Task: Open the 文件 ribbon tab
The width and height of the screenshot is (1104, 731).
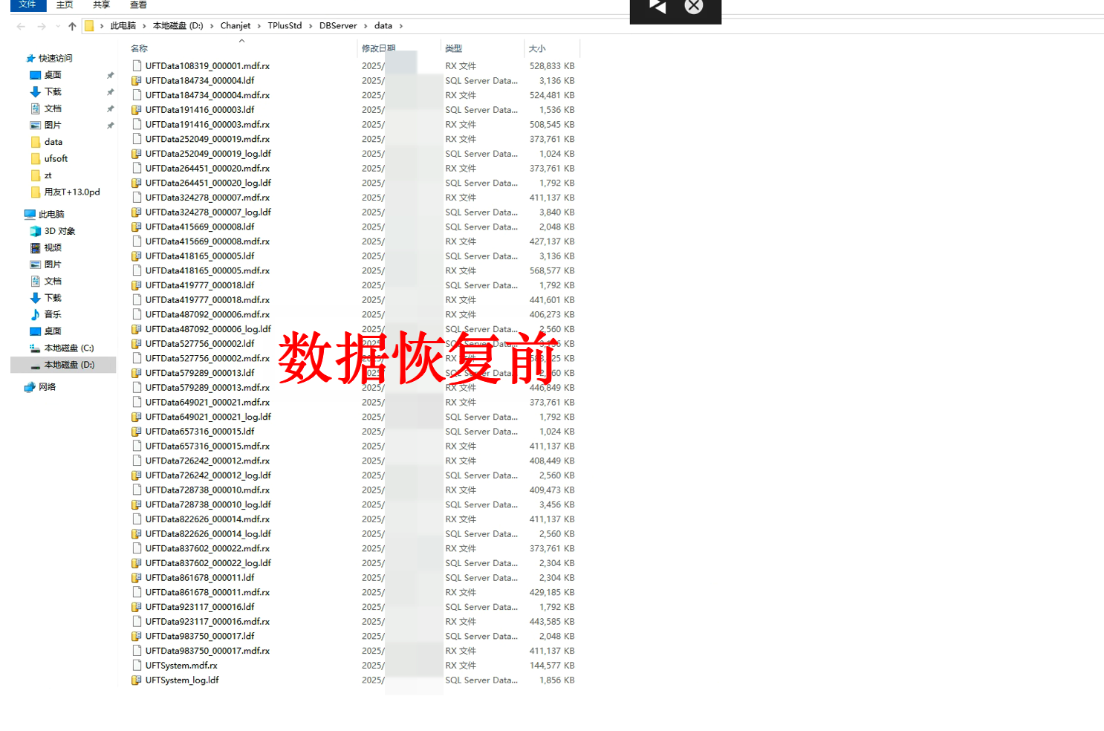Action: tap(27, 4)
